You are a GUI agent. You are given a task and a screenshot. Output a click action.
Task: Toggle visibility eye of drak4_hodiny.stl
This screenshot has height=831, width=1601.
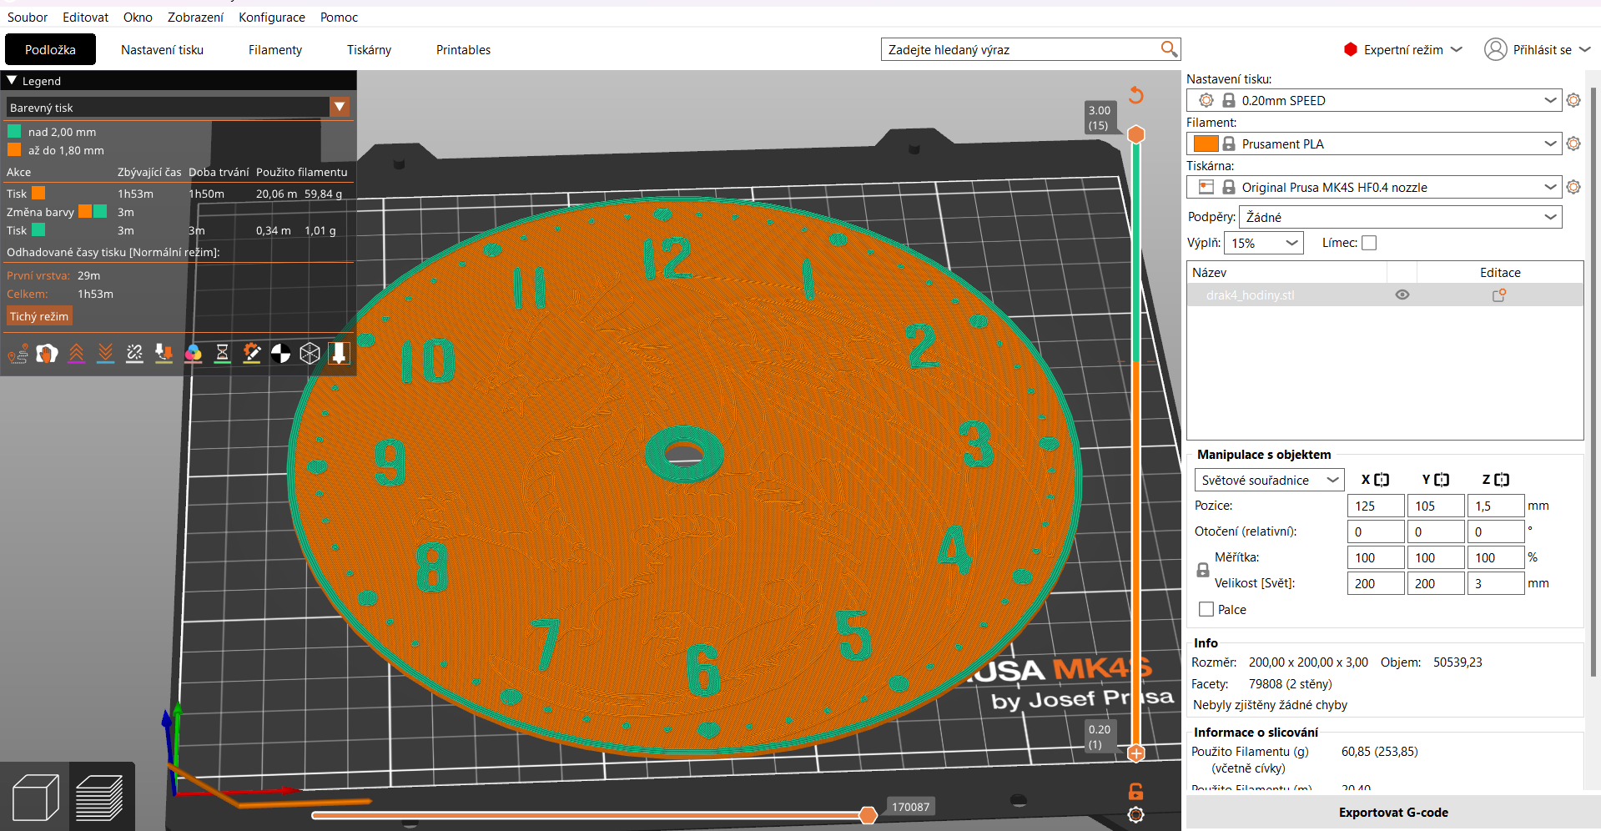1402,295
